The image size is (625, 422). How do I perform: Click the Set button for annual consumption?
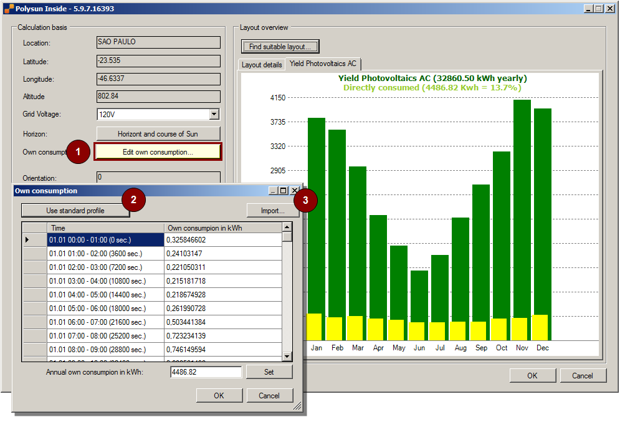tap(269, 372)
